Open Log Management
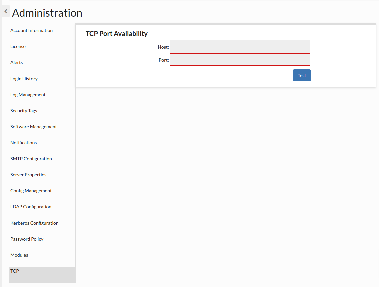The height and width of the screenshot is (287, 379). coord(28,95)
